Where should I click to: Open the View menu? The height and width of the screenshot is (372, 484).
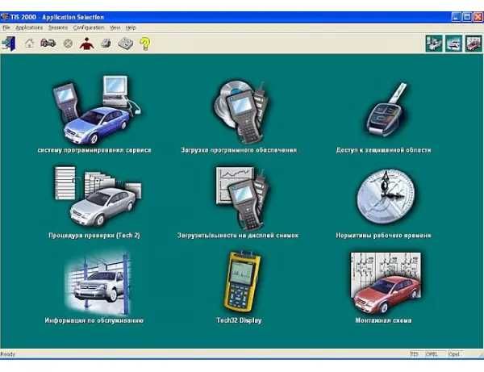click(115, 27)
